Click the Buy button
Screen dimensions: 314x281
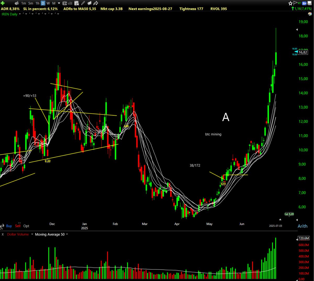pyautogui.click(x=9, y=226)
